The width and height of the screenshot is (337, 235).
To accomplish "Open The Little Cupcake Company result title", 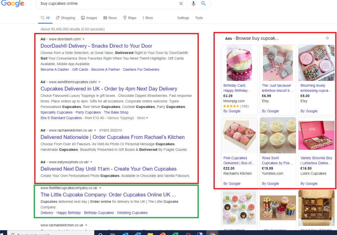I will [x=108, y=195].
